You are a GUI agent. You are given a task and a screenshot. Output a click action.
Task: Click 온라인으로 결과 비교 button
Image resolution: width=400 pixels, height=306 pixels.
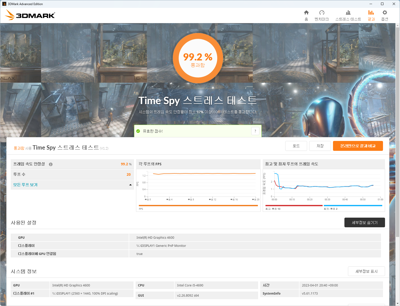358,146
